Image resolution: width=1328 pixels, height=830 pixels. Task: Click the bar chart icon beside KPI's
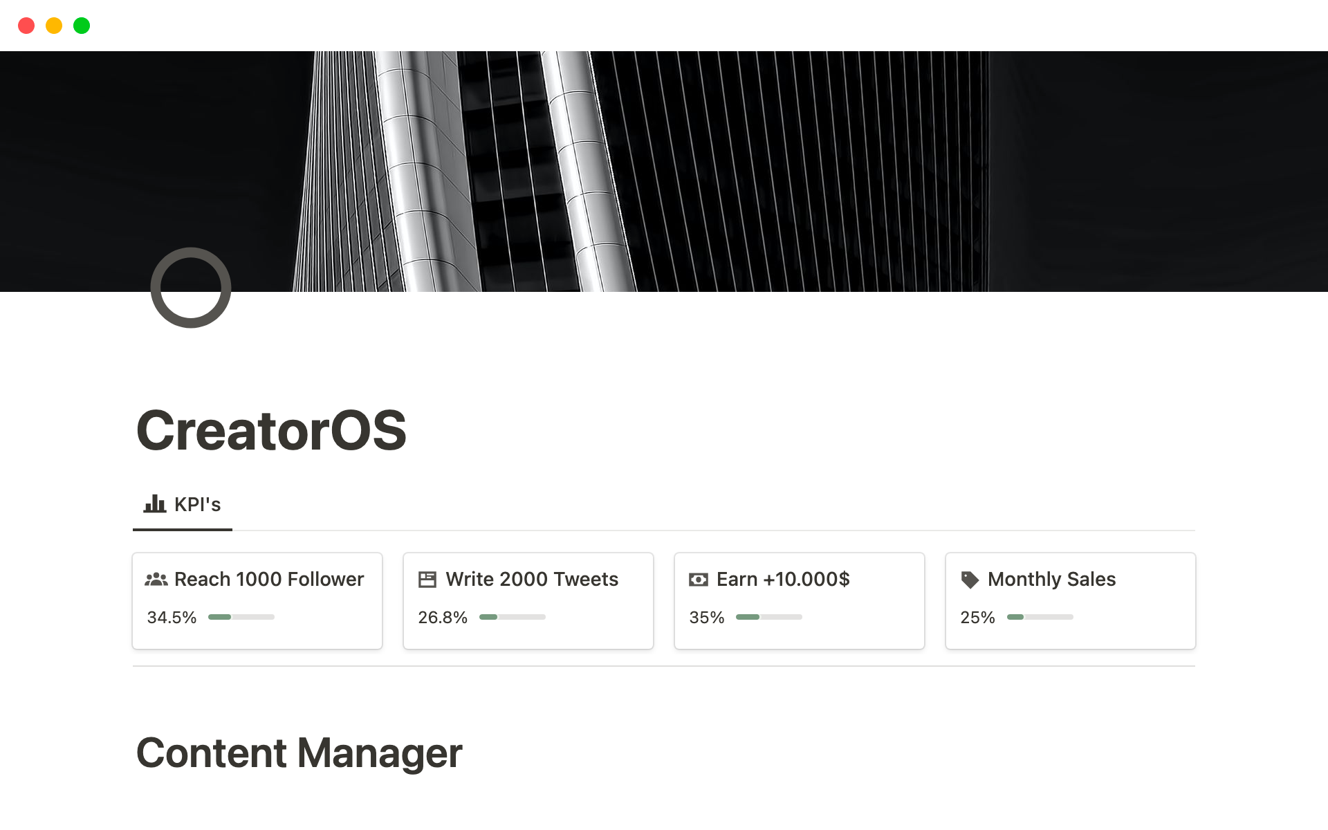pos(155,504)
